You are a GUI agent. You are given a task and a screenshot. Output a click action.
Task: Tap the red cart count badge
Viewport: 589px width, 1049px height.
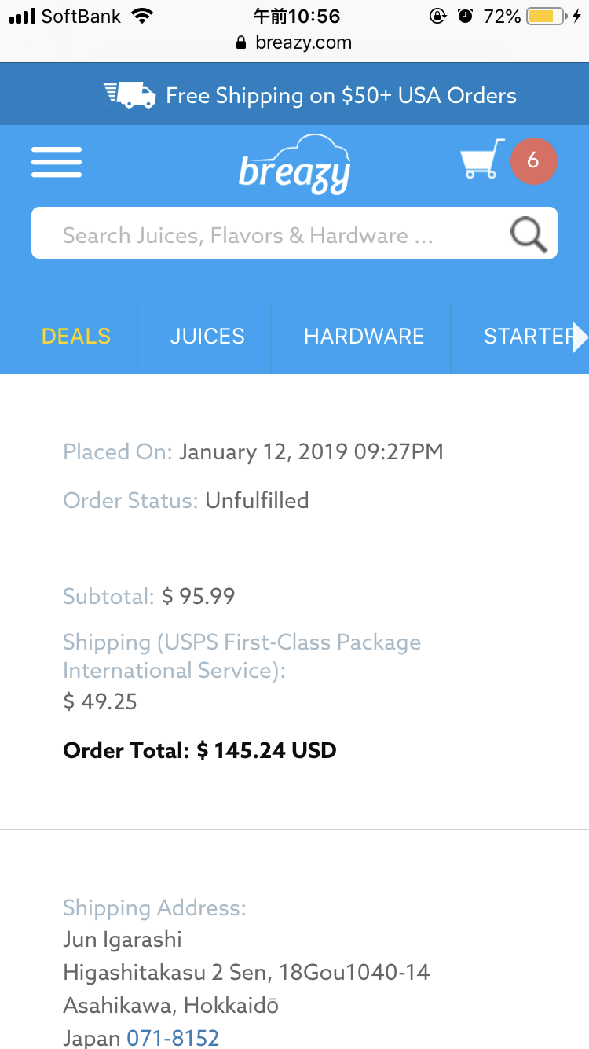point(533,161)
